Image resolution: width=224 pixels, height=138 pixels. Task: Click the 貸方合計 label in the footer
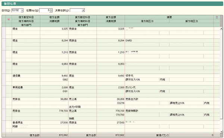(91, 135)
